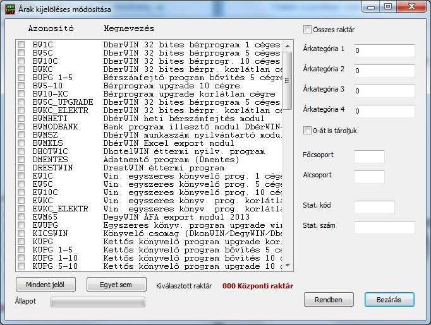Click 'DegyWIN ÁFA export modul 2013' text
The height and width of the screenshot is (325, 431).
176,217
